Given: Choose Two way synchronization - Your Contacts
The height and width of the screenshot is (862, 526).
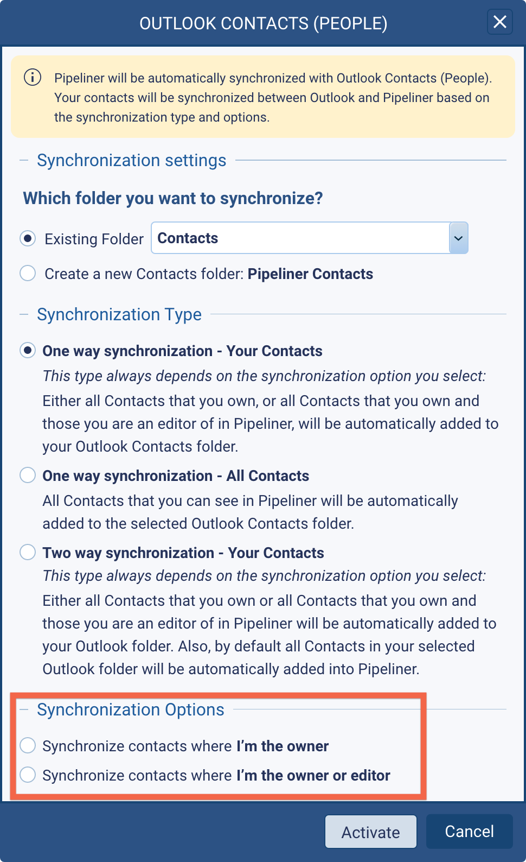Looking at the screenshot, I should tap(28, 553).
